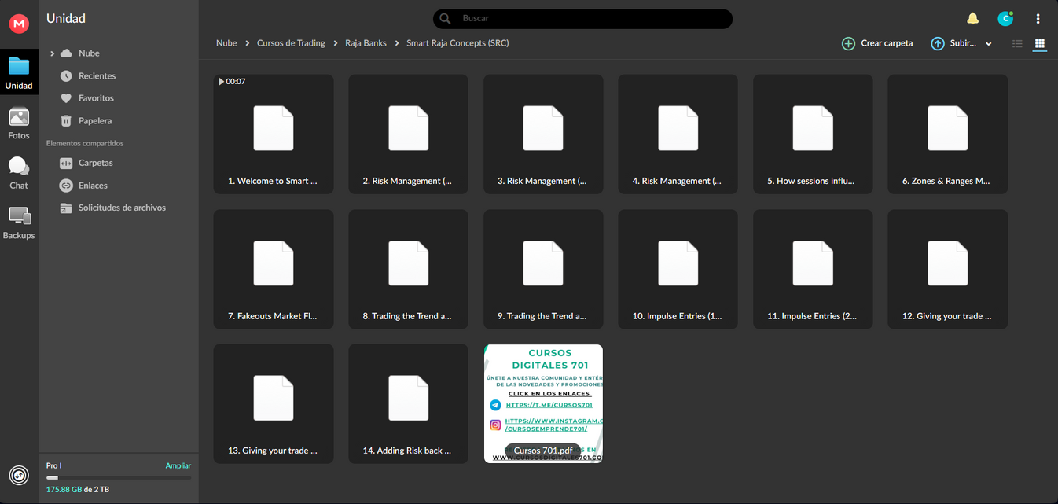Go to Raja Banks breadcrumb
The width and height of the screenshot is (1058, 504).
pos(366,43)
